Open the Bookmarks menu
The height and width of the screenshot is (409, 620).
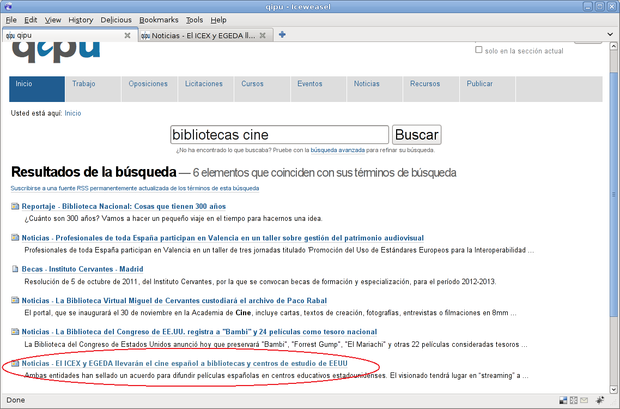click(x=159, y=20)
